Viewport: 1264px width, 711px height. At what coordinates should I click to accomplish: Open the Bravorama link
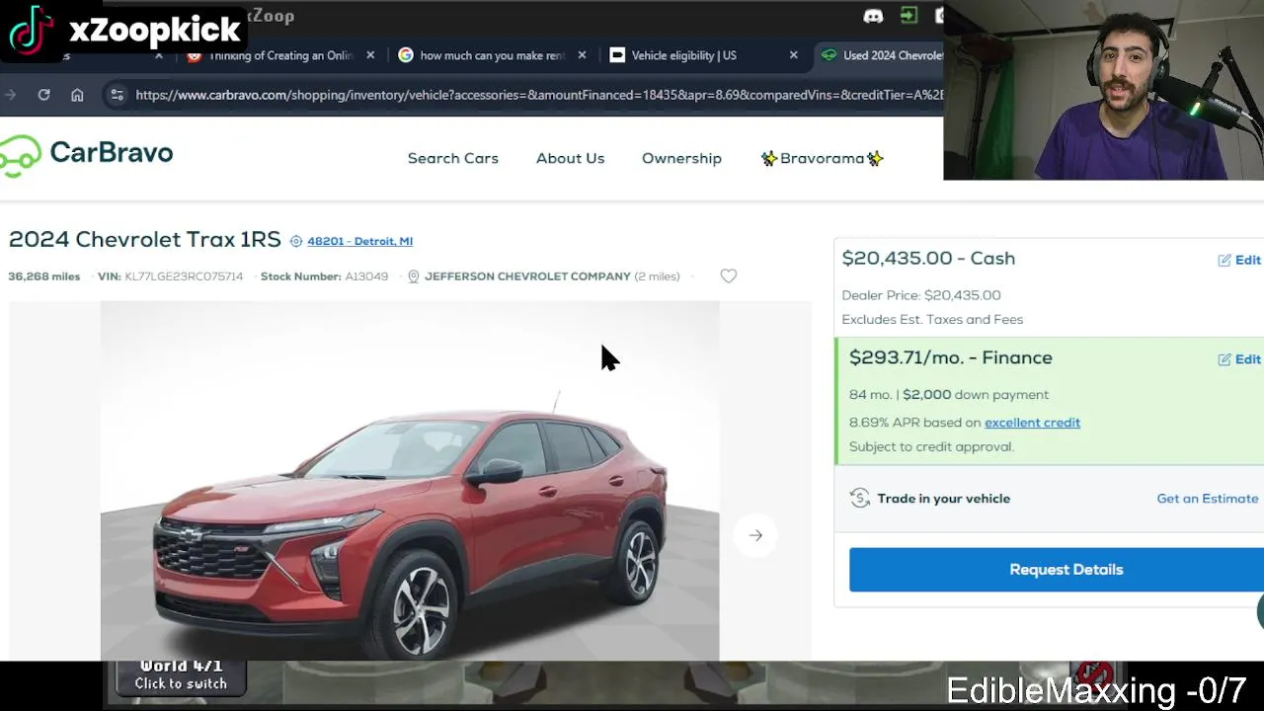(822, 158)
